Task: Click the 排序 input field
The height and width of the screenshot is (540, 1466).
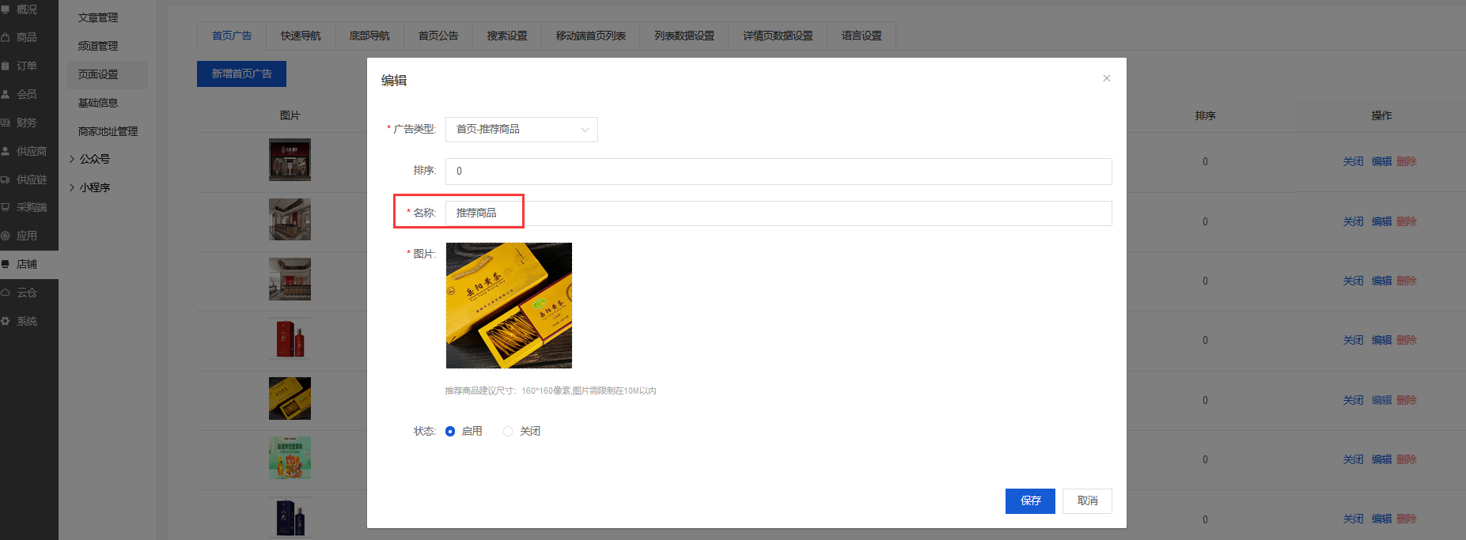Action: coord(778,172)
